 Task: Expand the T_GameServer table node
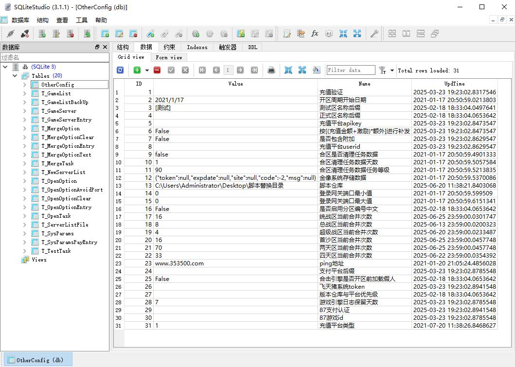click(25, 111)
